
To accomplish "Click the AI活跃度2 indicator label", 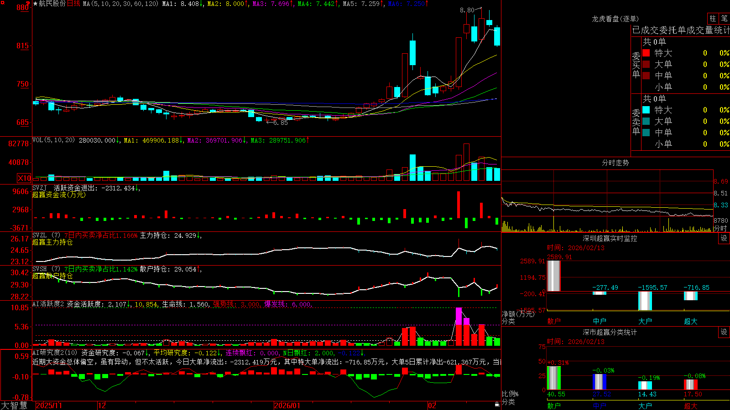I will coord(48,304).
